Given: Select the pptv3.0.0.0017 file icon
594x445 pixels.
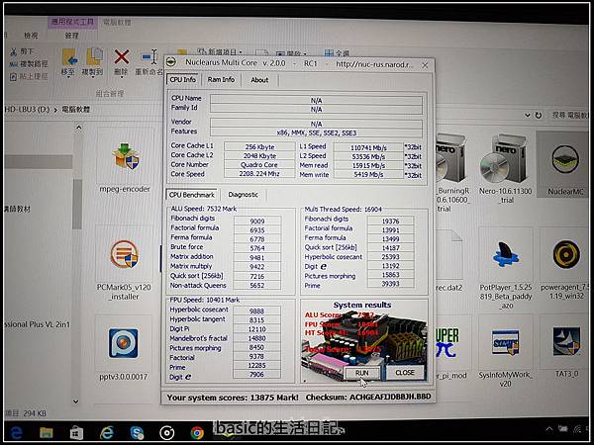Looking at the screenshot, I should pyautogui.click(x=123, y=343).
